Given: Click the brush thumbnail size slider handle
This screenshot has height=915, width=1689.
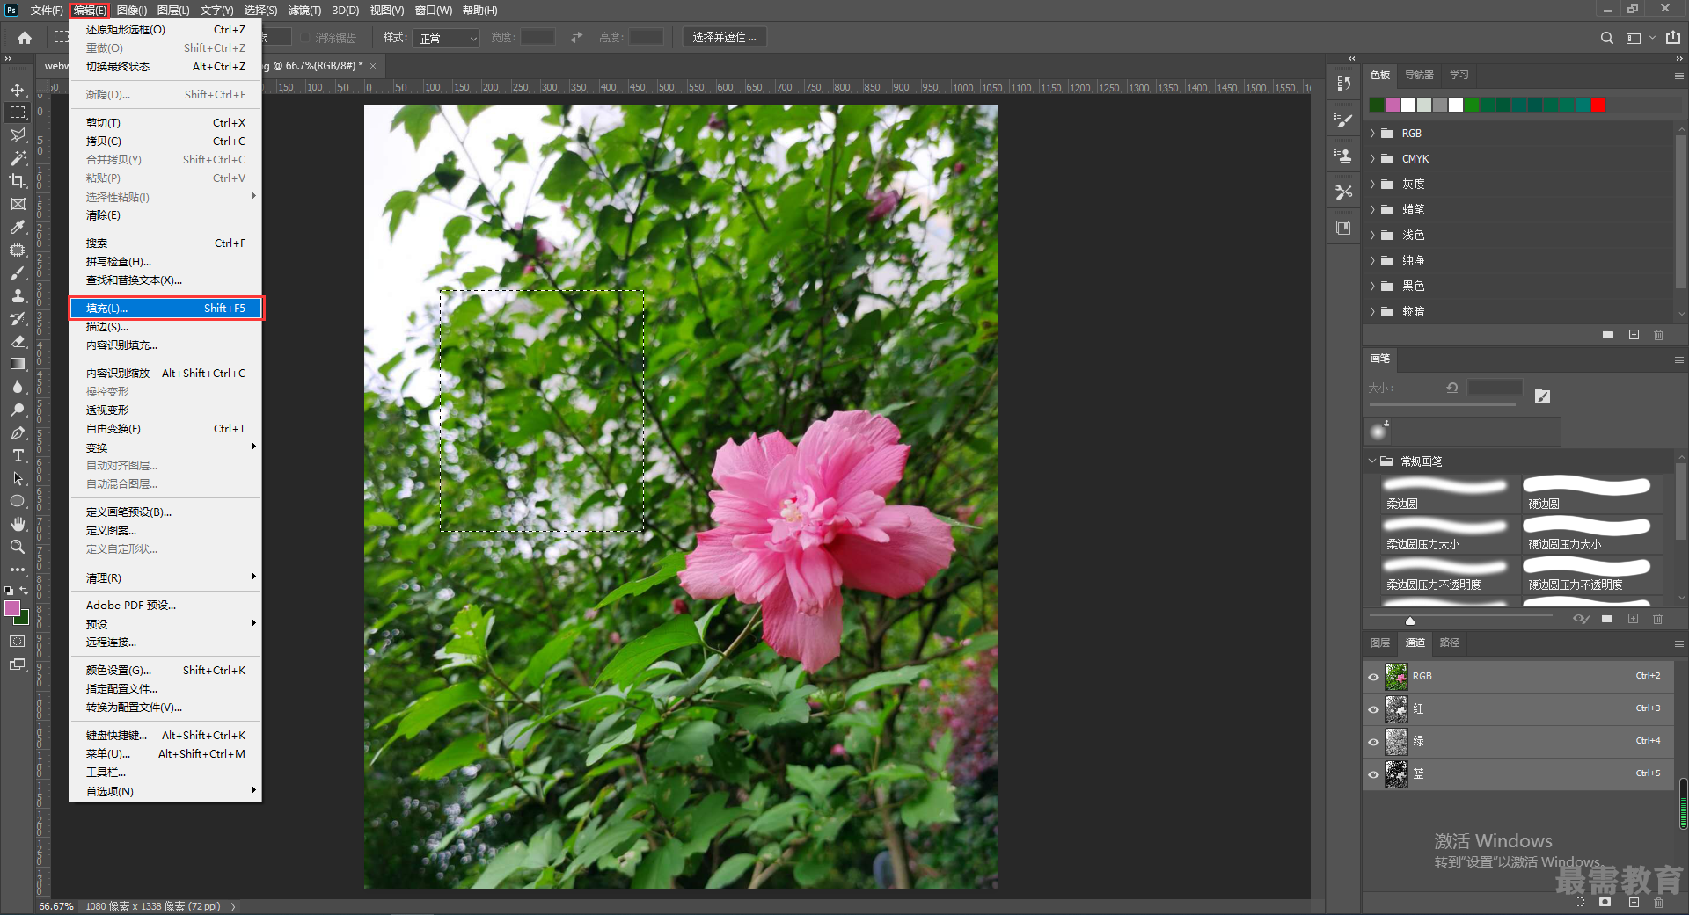Looking at the screenshot, I should 1410,621.
